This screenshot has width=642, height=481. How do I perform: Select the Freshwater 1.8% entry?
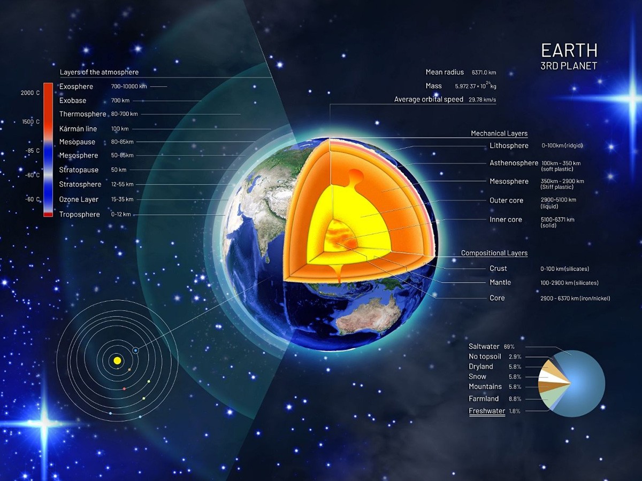click(x=486, y=411)
